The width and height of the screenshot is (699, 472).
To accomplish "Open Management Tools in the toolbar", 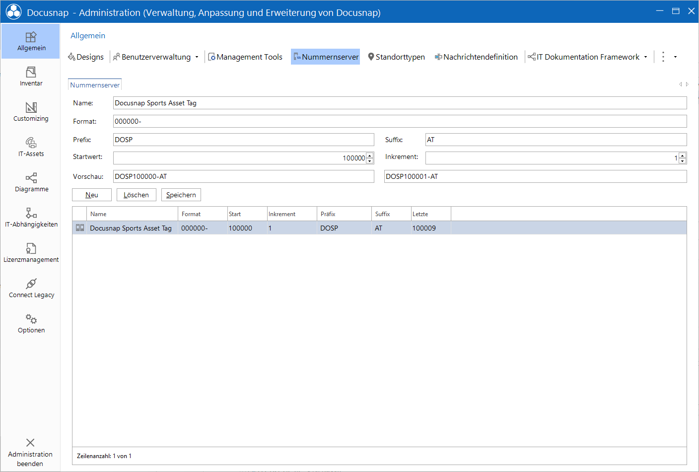I will [245, 57].
